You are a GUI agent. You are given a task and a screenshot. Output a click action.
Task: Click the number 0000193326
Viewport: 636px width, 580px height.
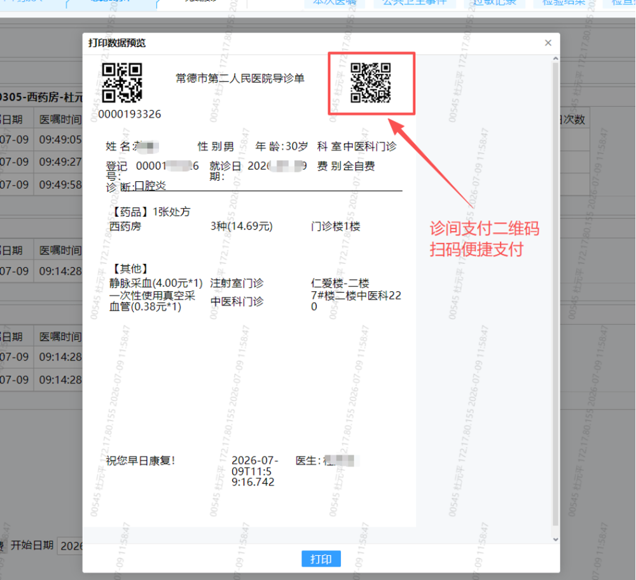(x=130, y=114)
